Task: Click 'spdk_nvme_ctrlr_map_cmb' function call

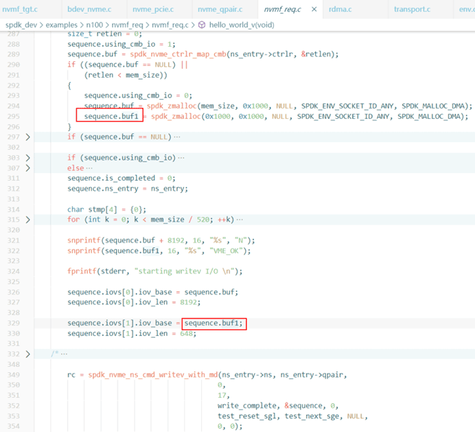Action: click(x=178, y=54)
